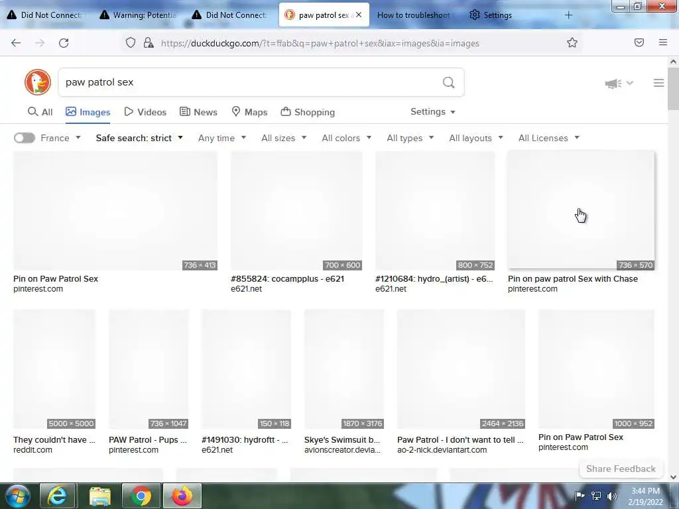Expand the chevron beside the megaphone
The width and height of the screenshot is (679, 509).
click(630, 83)
